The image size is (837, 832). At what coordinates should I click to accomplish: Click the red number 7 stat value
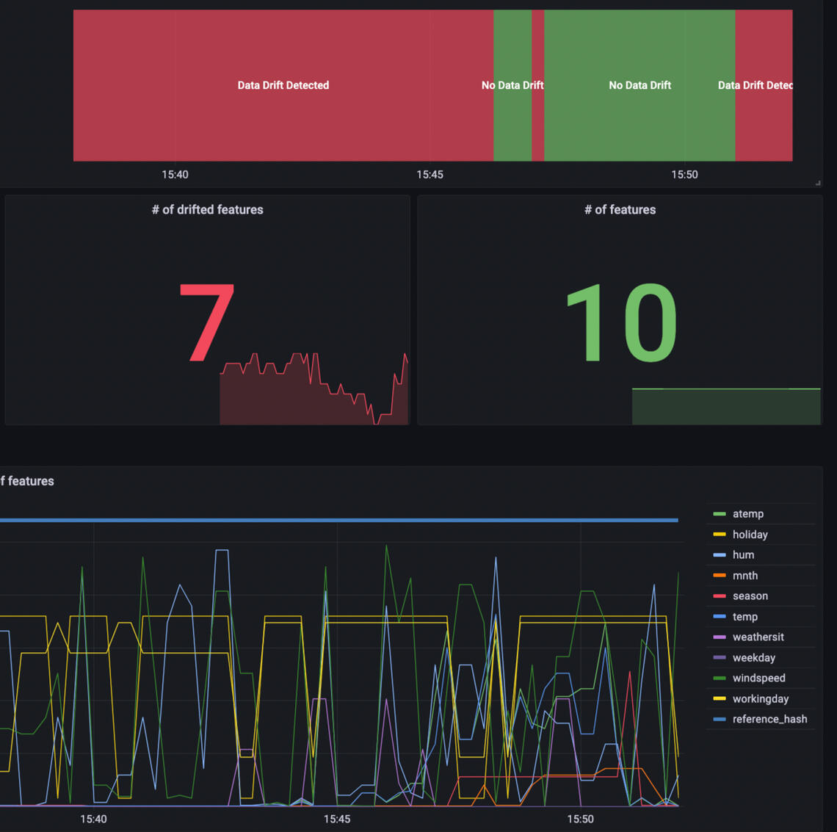click(x=206, y=323)
